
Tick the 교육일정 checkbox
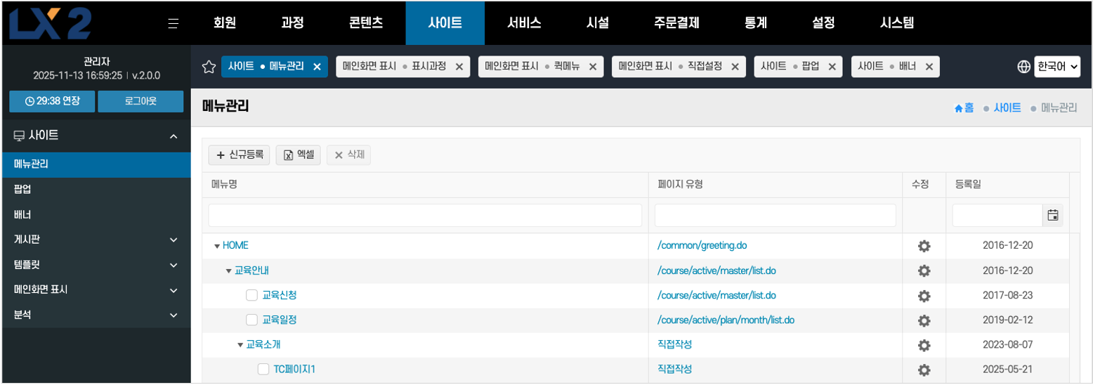pyautogui.click(x=251, y=320)
